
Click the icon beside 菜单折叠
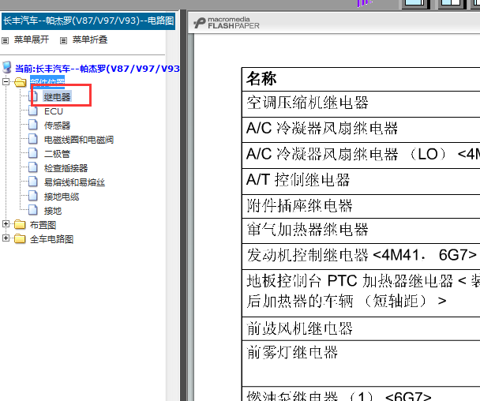coord(63,40)
